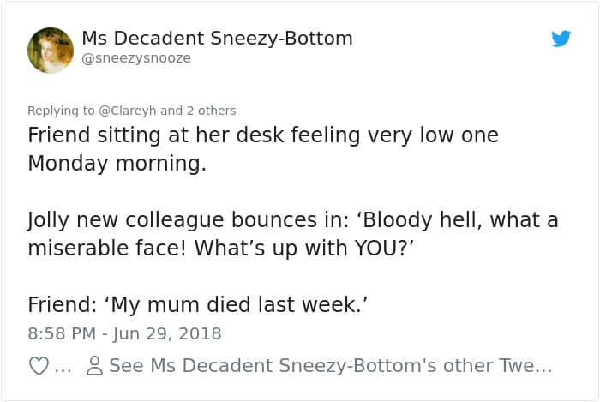The width and height of the screenshot is (600, 402).
Task: Open the 8:58 PM tweet timestamp
Action: pyautogui.click(x=60, y=333)
